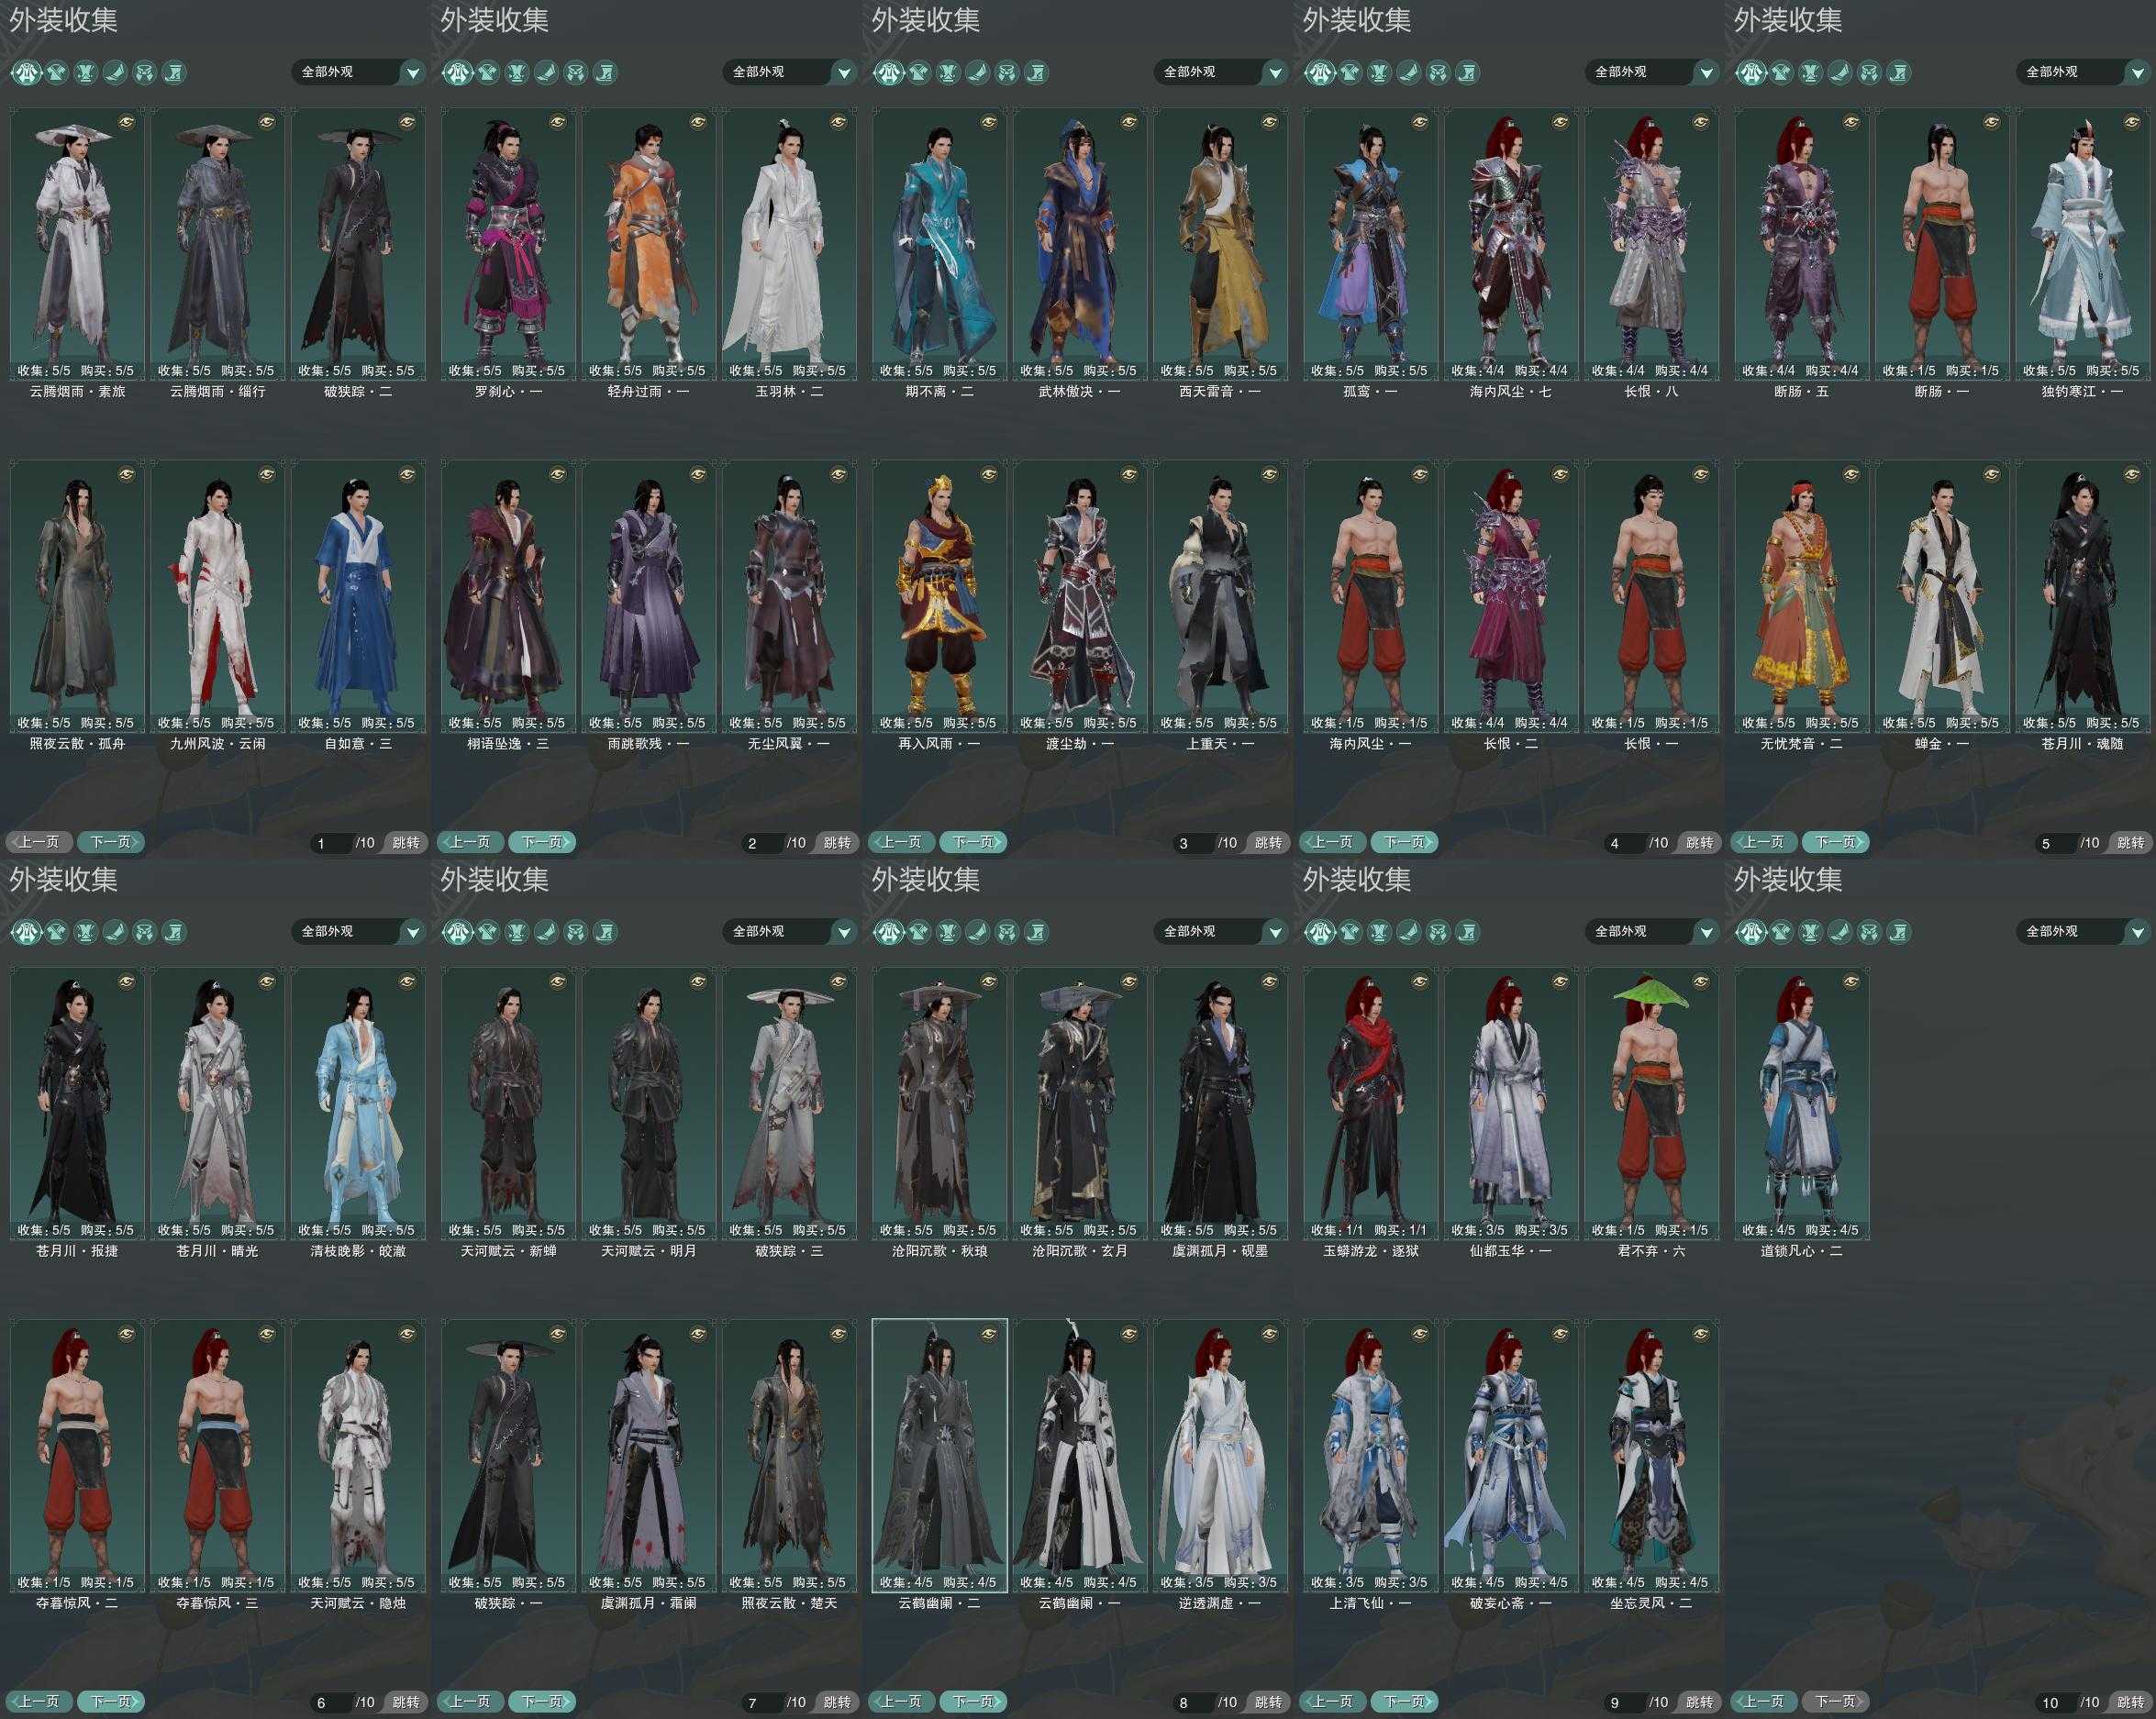Switch to the boots tab on the page 4 panel
This screenshot has width=2156, height=1719.
[x=1467, y=73]
